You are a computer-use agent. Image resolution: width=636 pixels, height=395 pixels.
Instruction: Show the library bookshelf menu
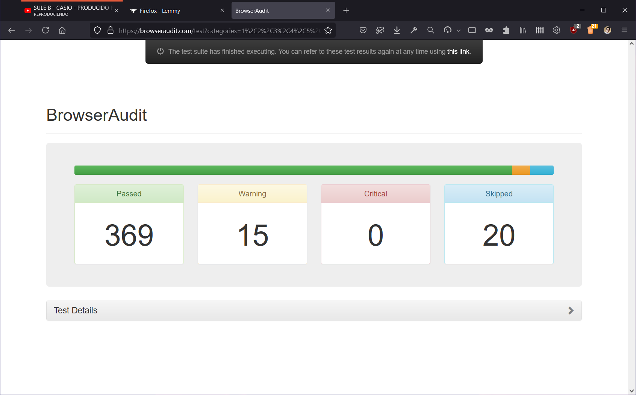click(x=523, y=30)
